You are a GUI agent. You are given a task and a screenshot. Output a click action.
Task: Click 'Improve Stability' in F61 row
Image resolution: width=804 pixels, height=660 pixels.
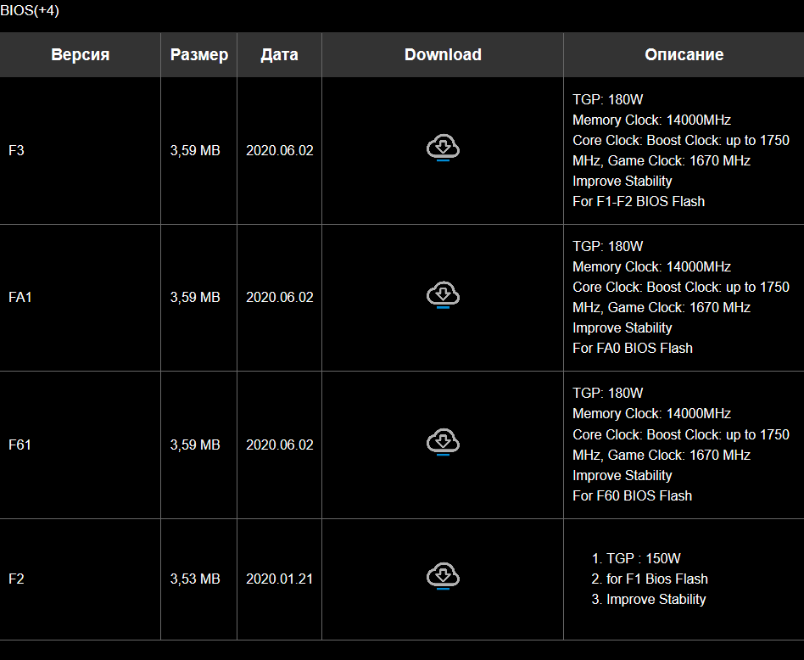pyautogui.click(x=622, y=475)
